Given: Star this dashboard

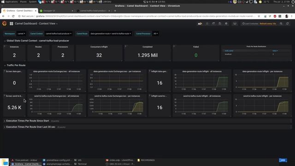Looking at the screenshot, I should [207, 24].
